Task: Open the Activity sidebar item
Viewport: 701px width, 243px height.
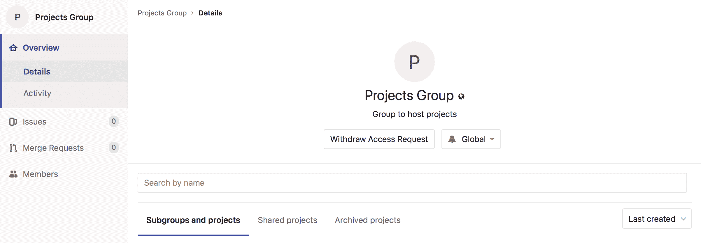Action: coord(37,93)
